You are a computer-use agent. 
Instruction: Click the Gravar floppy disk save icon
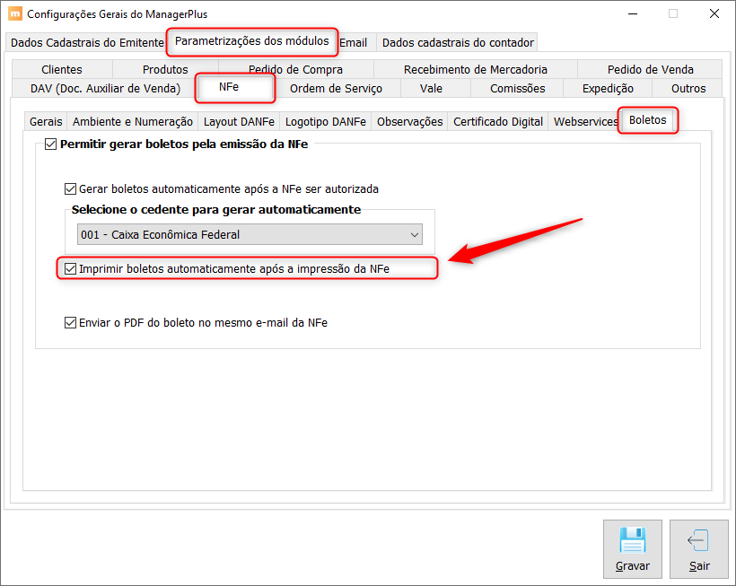pos(632,539)
